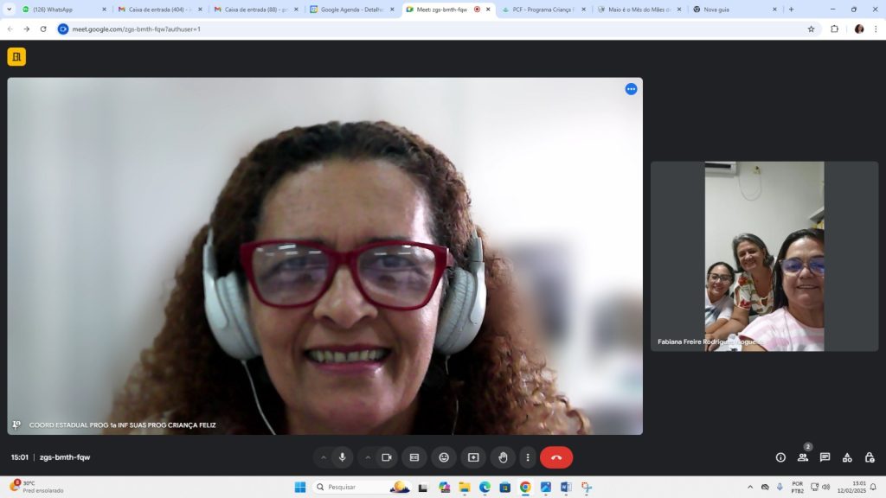This screenshot has height=498, width=886.
Task: Open audio settings chevron beside microphone
Action: [x=324, y=457]
